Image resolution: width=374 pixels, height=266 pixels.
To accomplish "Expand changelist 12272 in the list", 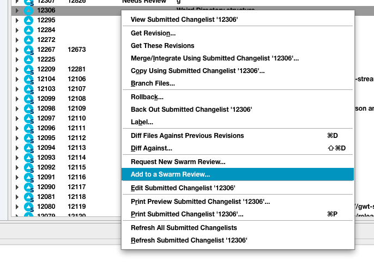I will tap(17, 40).
